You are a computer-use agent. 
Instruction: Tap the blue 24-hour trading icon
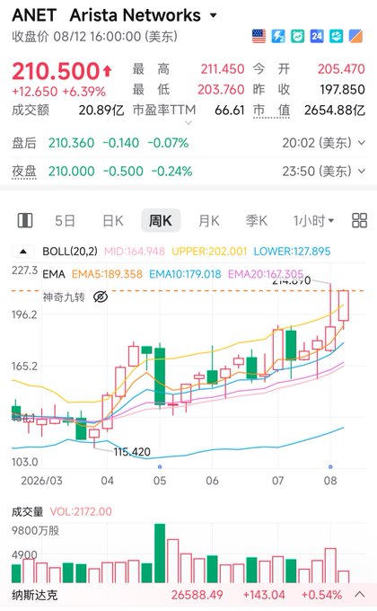point(317,36)
